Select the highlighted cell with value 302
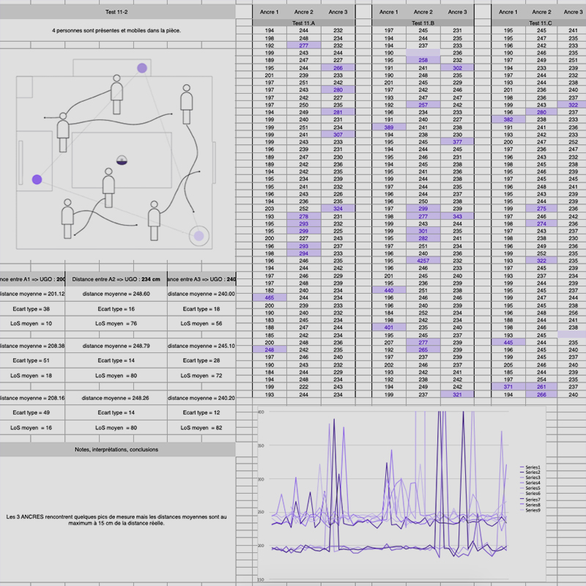The height and width of the screenshot is (586, 586). click(457, 68)
